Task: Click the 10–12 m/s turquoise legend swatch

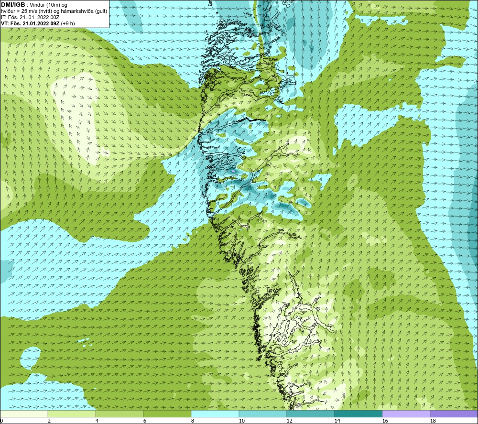Action: tap(262, 413)
